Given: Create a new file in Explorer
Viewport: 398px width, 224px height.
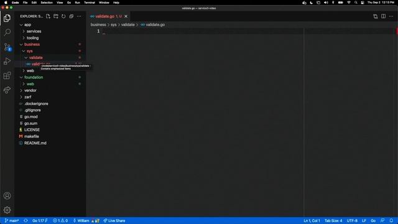Looking at the screenshot, I should [x=48, y=16].
